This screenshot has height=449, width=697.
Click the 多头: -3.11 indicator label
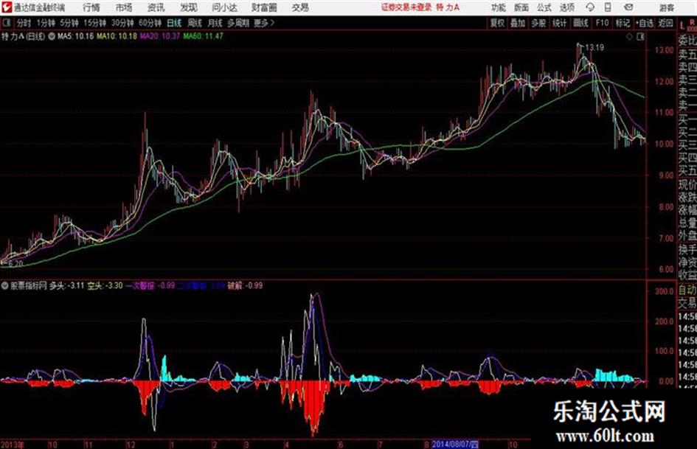[66, 285]
